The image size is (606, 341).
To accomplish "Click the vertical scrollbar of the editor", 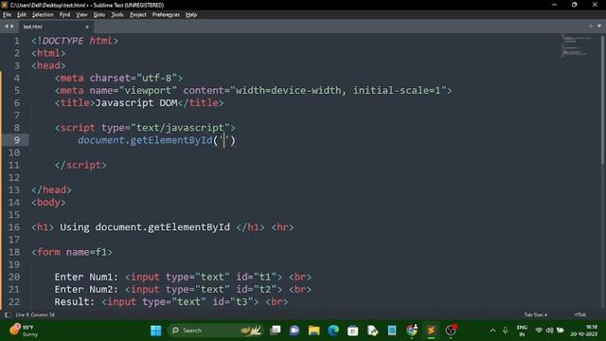I will 602,99.
